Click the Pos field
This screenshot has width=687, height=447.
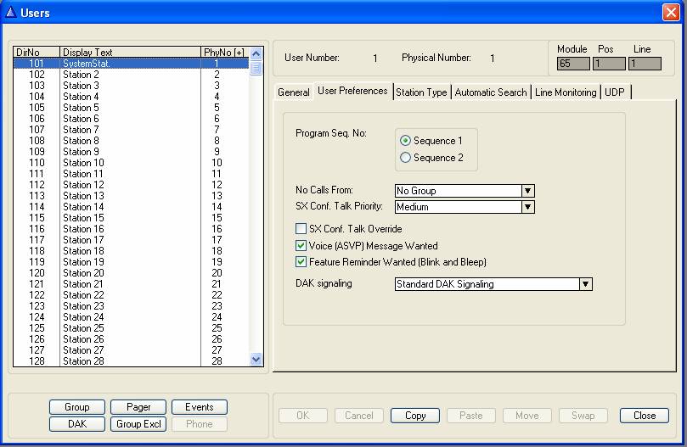pos(609,64)
